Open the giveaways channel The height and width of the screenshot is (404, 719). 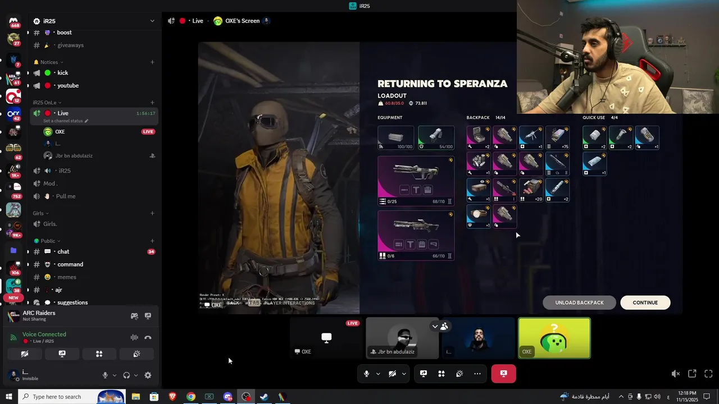94,45
